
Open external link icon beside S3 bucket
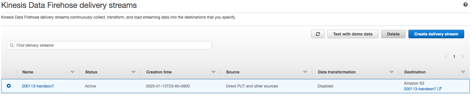coord(439,89)
